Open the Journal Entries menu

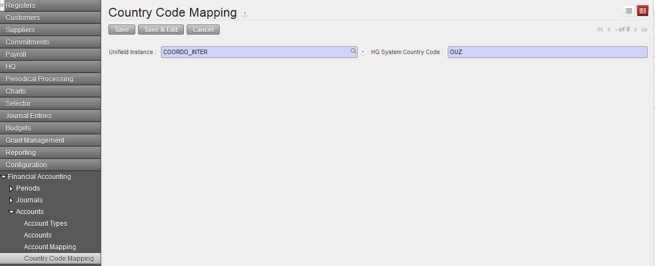[x=29, y=116]
